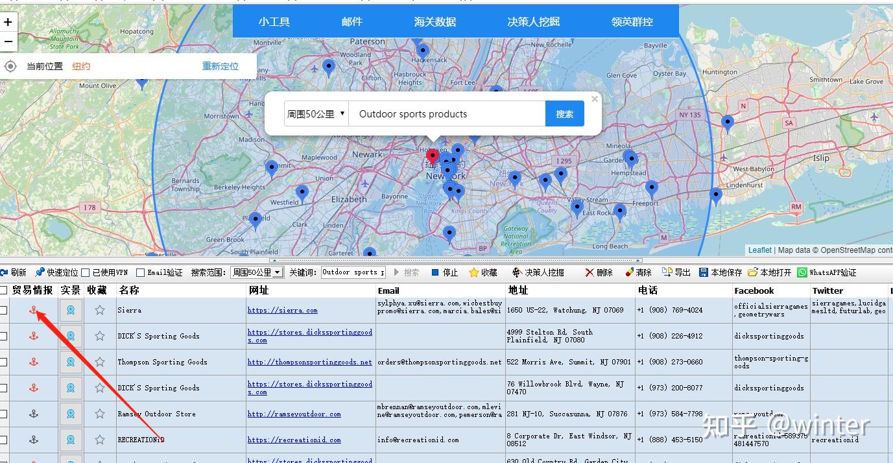Viewport: 893px width, 463px height.
Task: Open the https://ramseyoutdoor.com link
Action: coord(294,414)
